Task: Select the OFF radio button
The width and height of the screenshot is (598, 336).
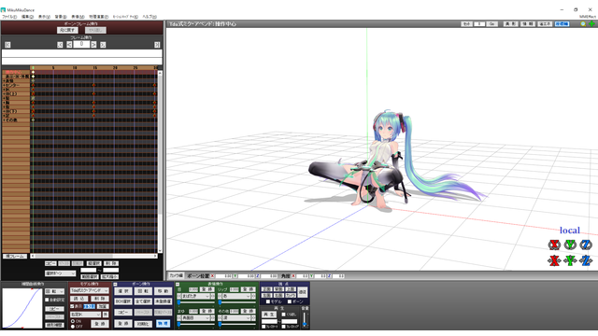Action: (x=73, y=327)
